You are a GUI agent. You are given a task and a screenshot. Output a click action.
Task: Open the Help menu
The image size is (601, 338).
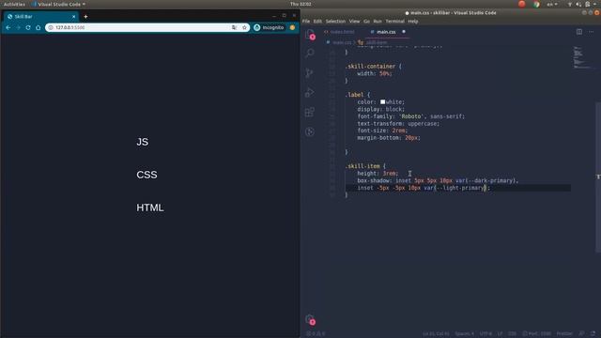pos(413,21)
